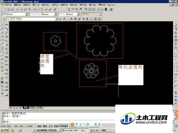This screenshot has height=133, width=178.
Task: Select the Polygon draw tool
Action: [2, 37]
